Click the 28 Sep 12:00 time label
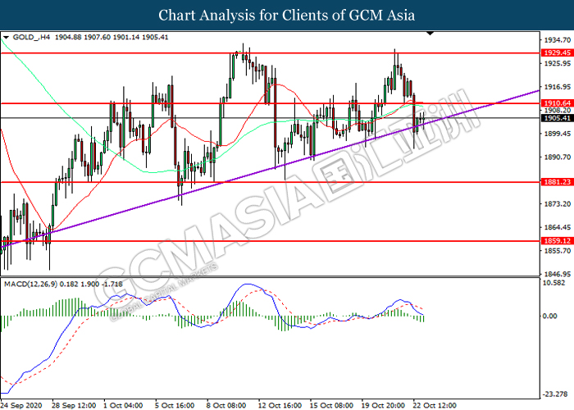This screenshot has width=574, height=410. (x=74, y=405)
